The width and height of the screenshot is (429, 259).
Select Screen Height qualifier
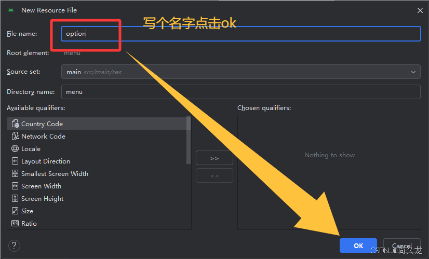click(x=97, y=198)
